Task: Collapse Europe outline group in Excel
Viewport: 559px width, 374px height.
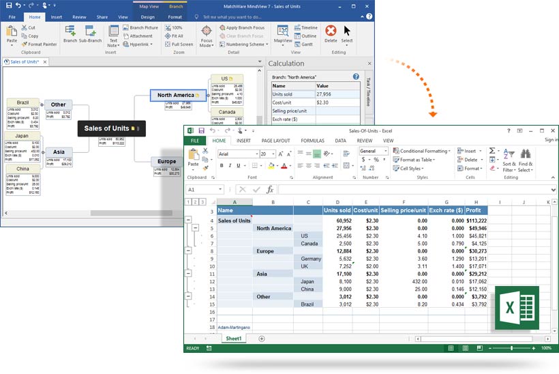Action: tap(188, 250)
